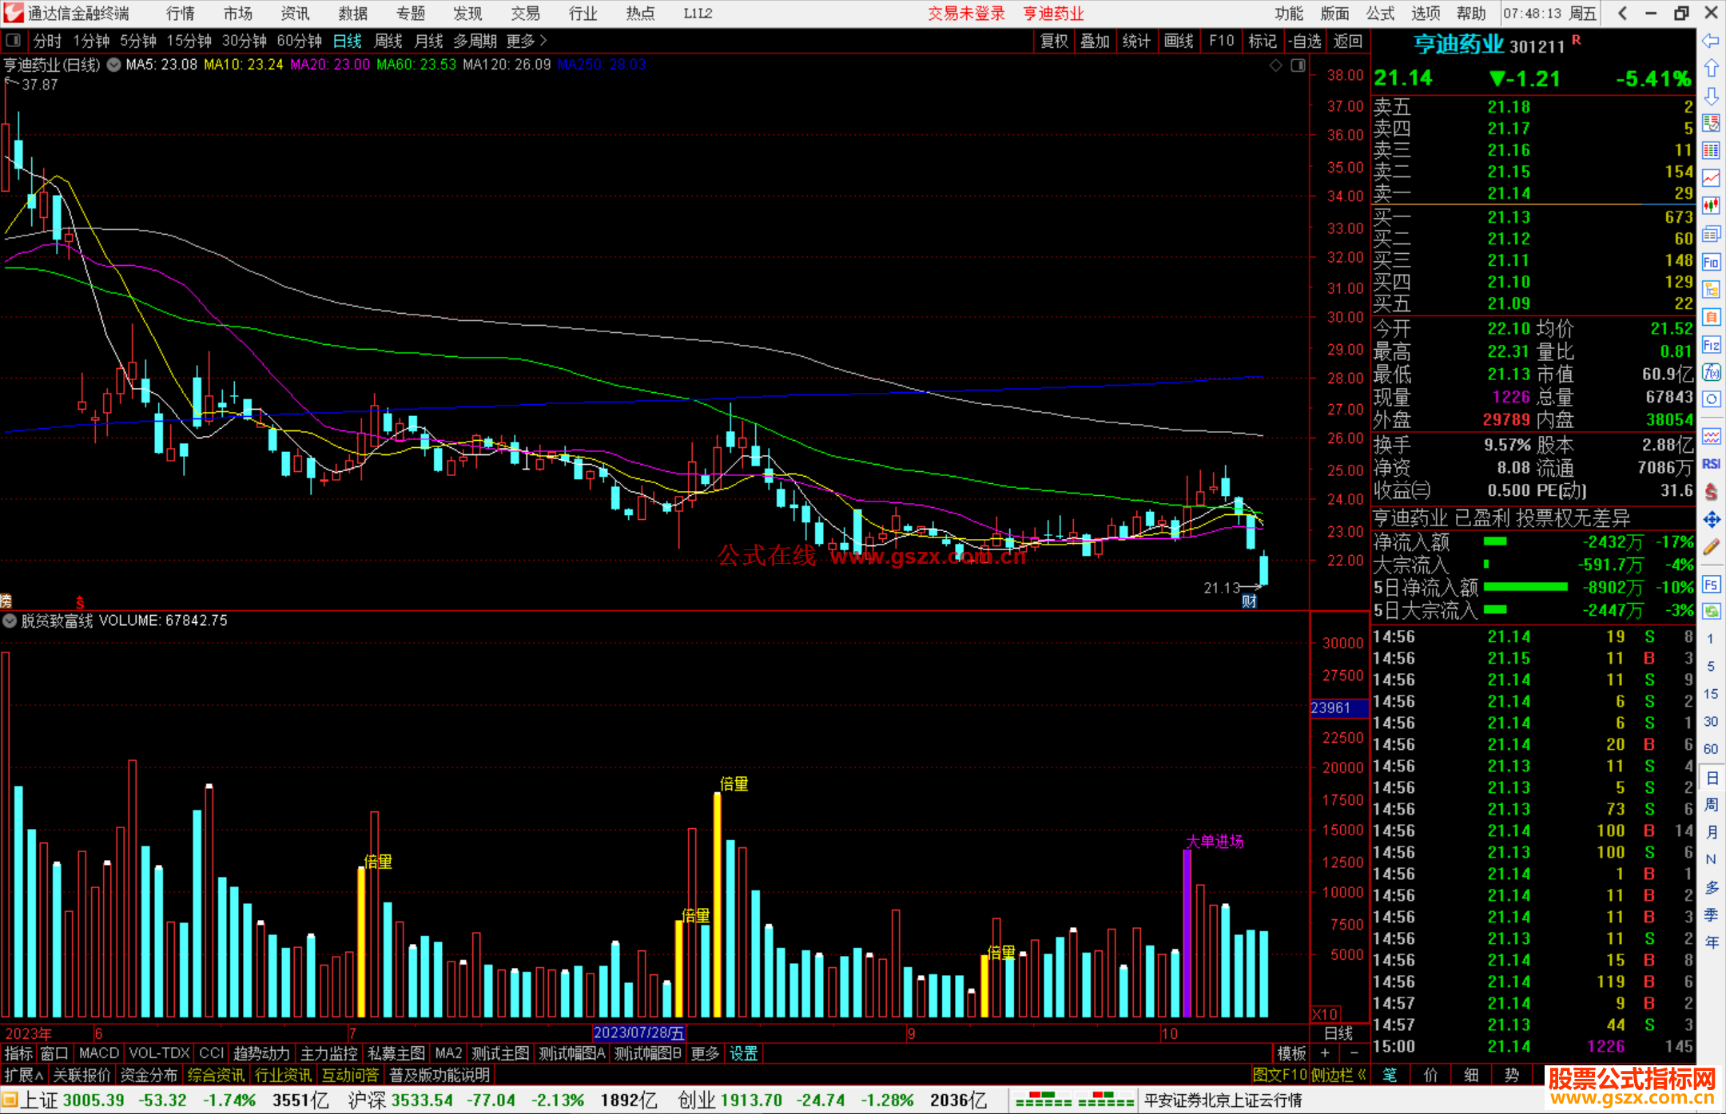Click the 叠加 overlay button

(1096, 41)
